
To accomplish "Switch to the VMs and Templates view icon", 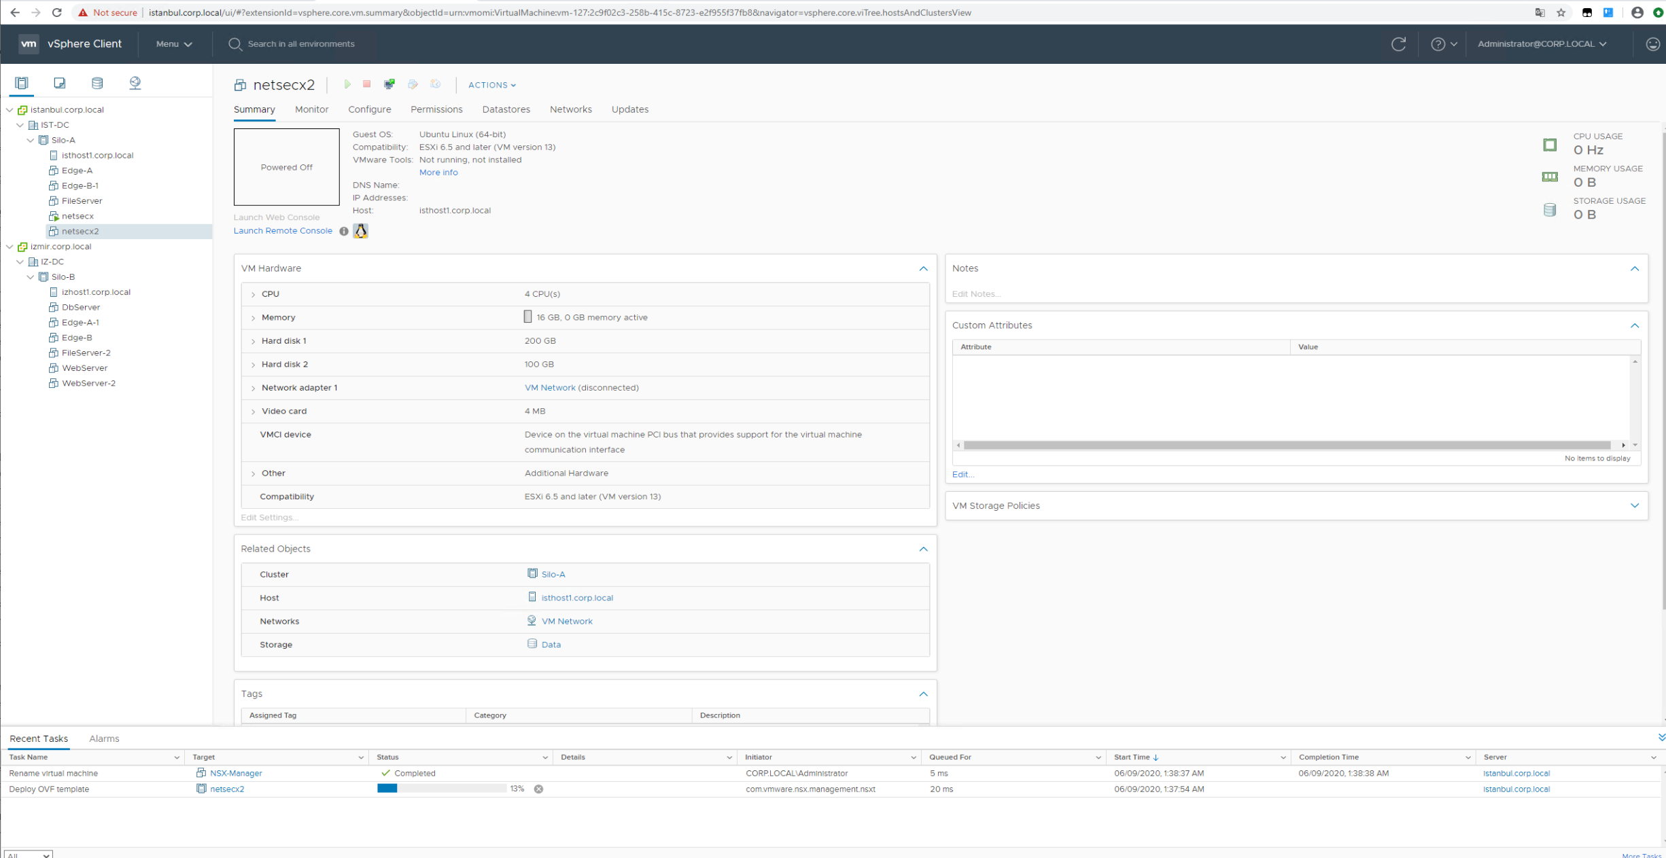I will point(59,82).
